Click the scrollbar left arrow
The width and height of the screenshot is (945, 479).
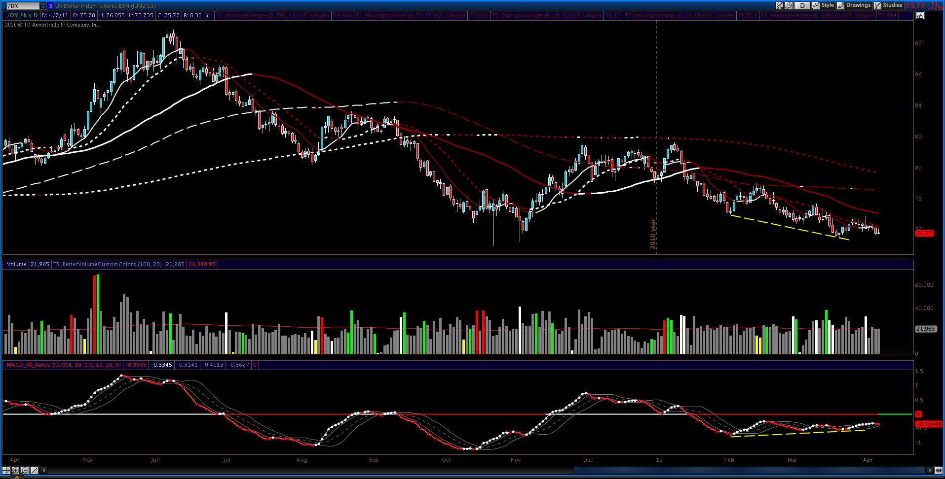[x=43, y=470]
